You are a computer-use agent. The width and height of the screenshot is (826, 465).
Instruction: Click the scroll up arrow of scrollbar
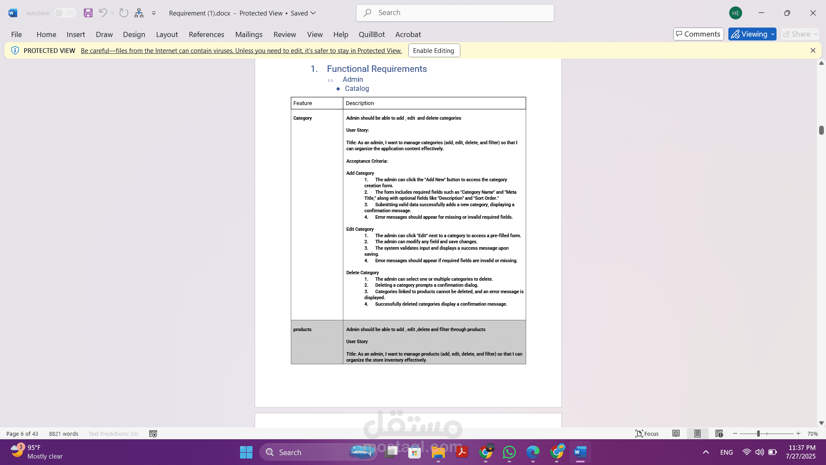pyautogui.click(x=821, y=63)
